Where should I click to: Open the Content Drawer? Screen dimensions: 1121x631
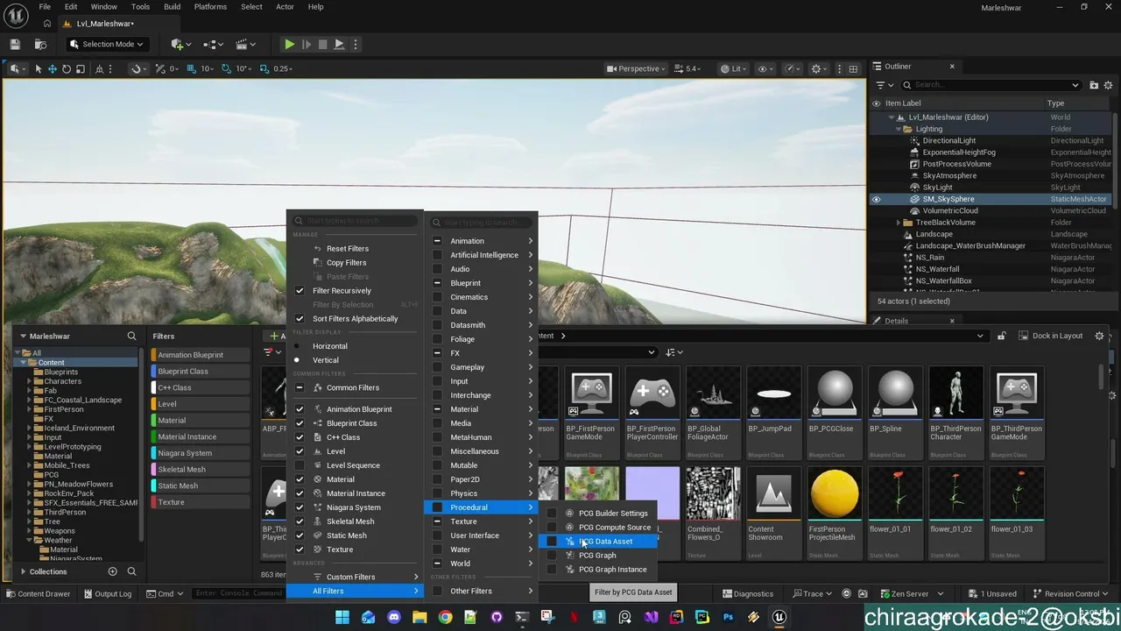point(38,593)
